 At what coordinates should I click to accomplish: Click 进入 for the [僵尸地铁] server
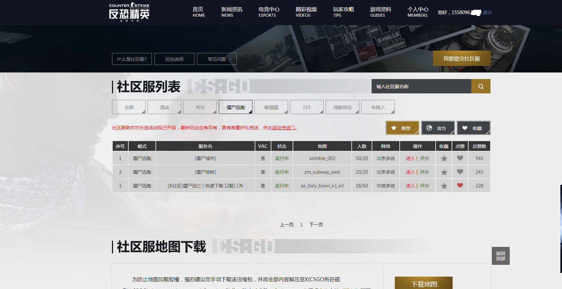(410, 172)
